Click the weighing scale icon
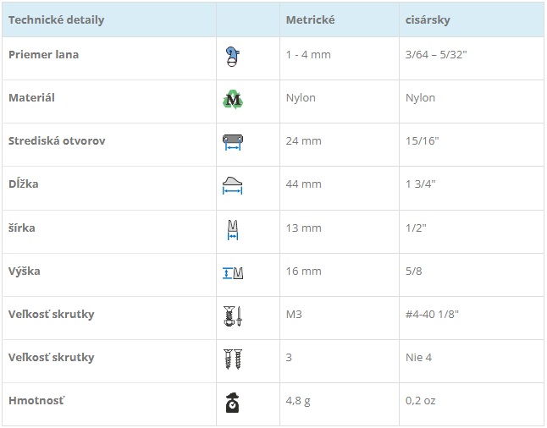This screenshot has height=428, width=547. point(232,403)
